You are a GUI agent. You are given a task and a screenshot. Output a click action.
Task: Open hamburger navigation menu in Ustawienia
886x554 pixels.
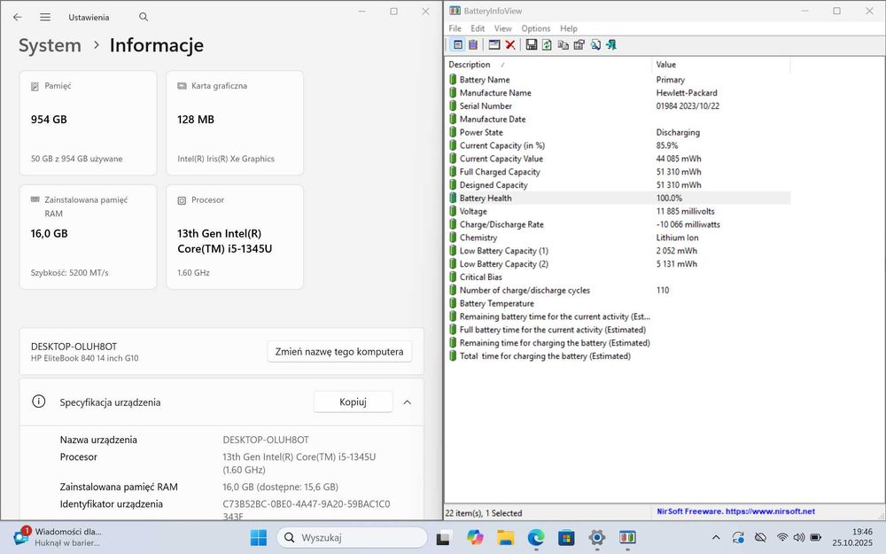click(x=45, y=17)
